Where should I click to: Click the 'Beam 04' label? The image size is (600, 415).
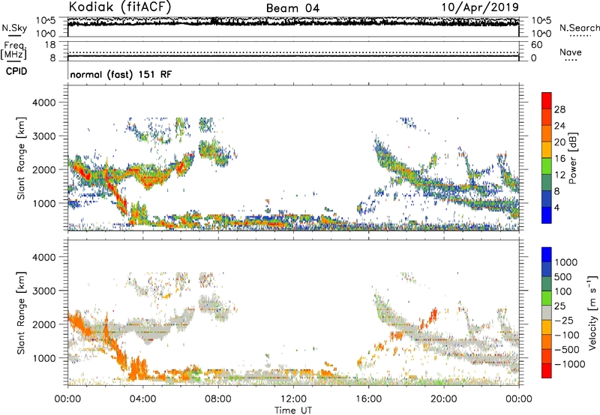pyautogui.click(x=292, y=8)
